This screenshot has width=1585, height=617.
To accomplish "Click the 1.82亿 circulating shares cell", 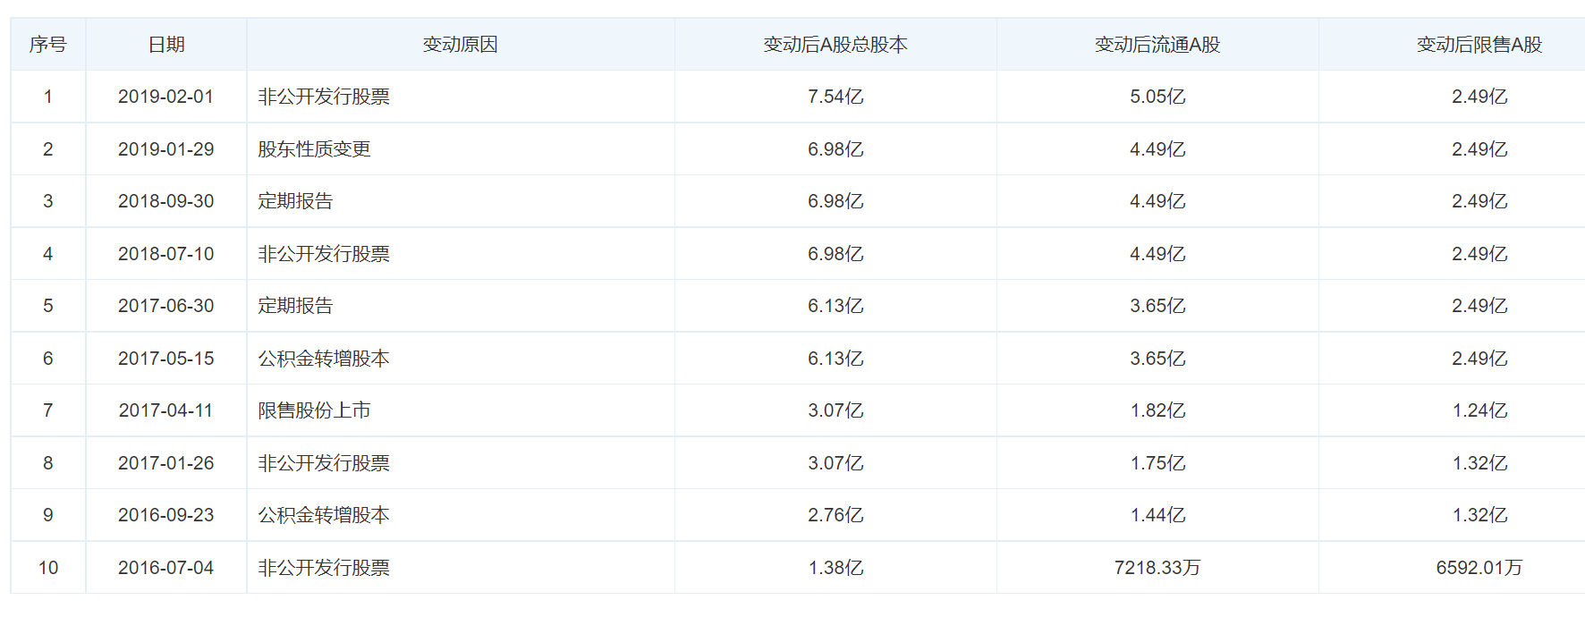I will click(x=1157, y=410).
